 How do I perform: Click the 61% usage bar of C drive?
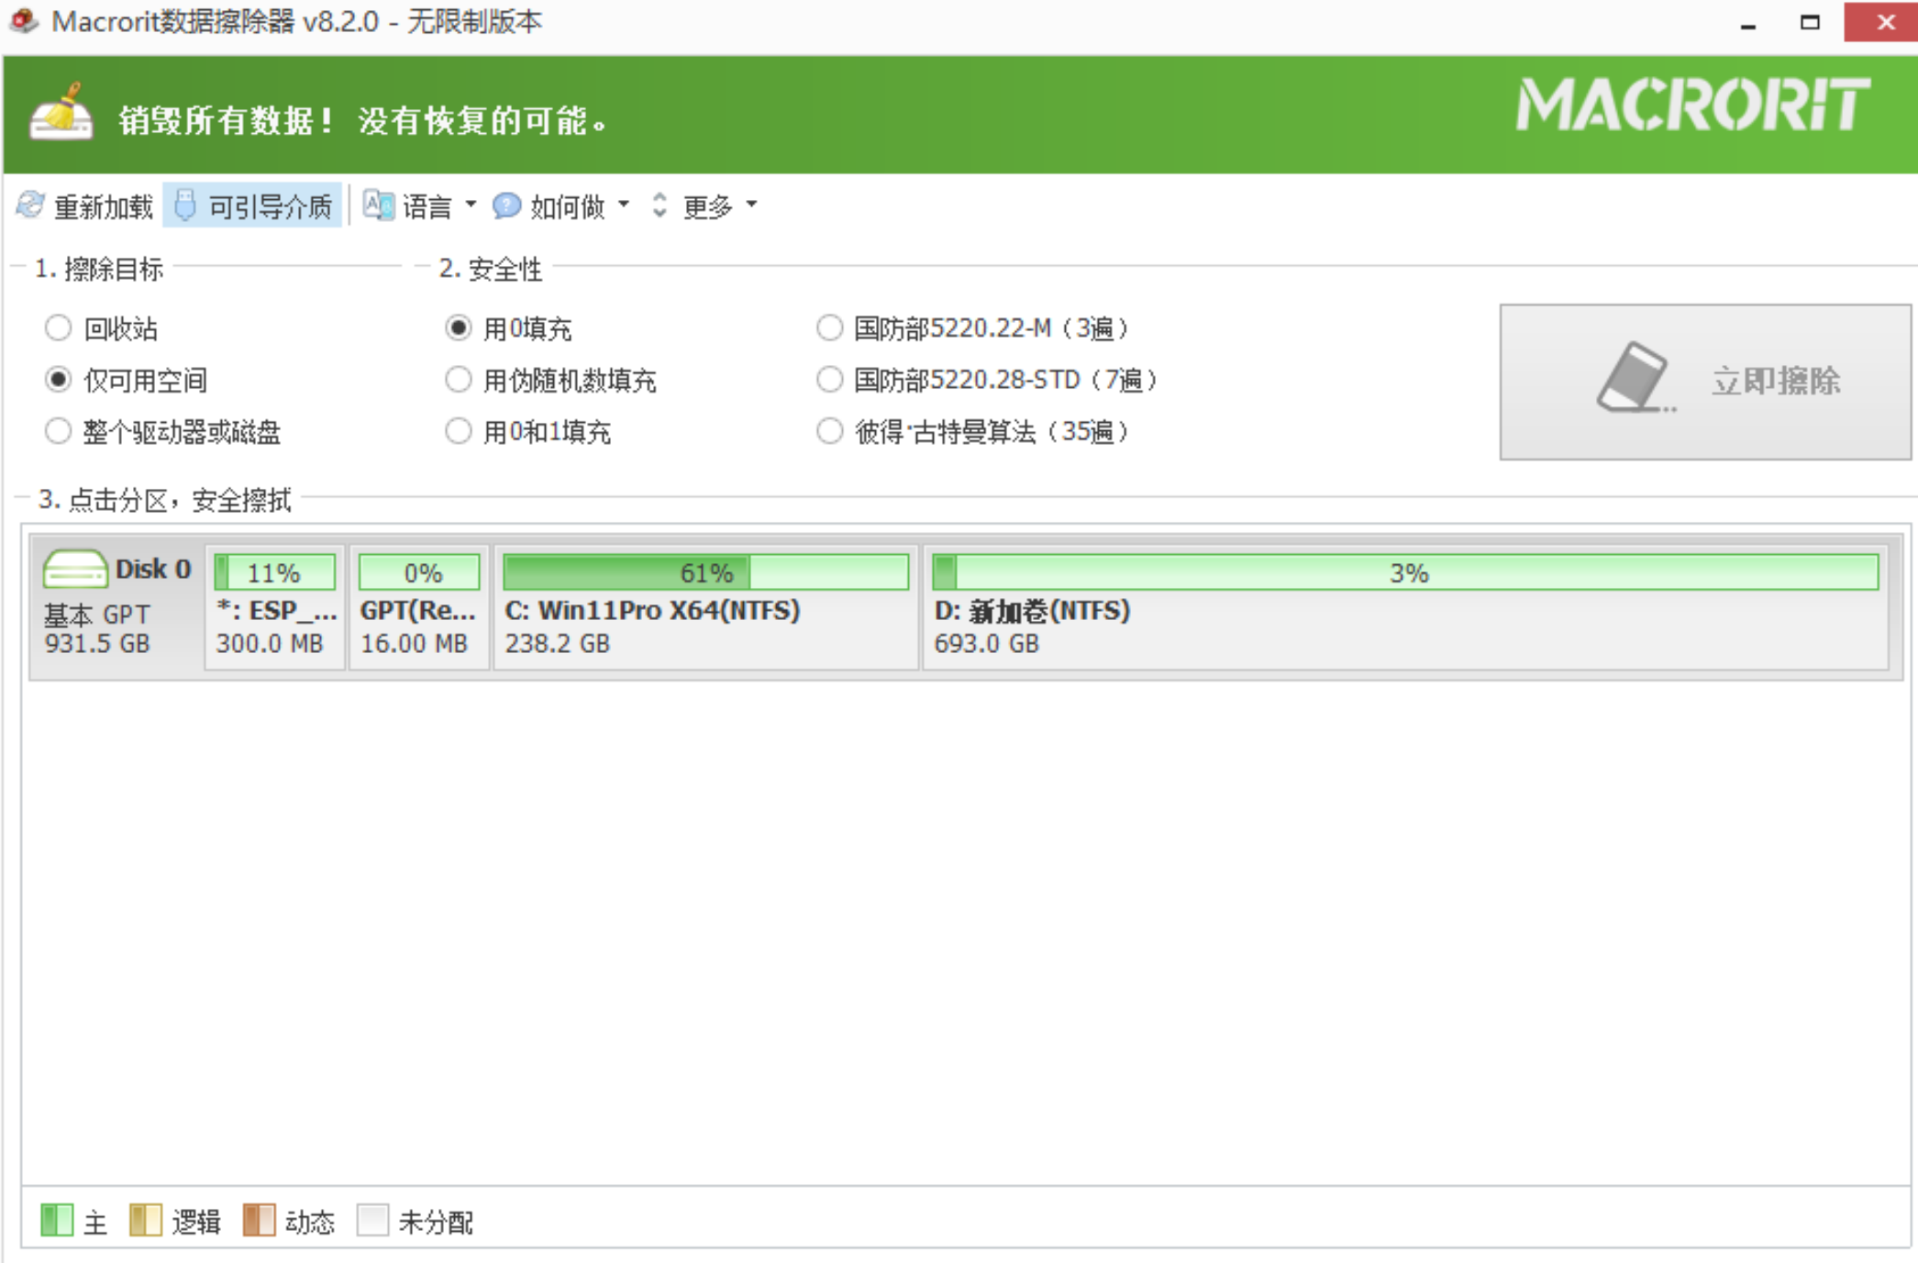(706, 572)
